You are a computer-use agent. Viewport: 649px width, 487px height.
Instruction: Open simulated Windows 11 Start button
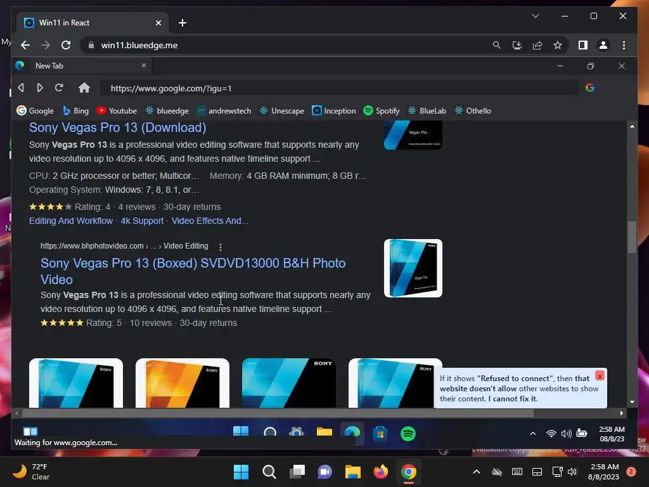pos(240,431)
